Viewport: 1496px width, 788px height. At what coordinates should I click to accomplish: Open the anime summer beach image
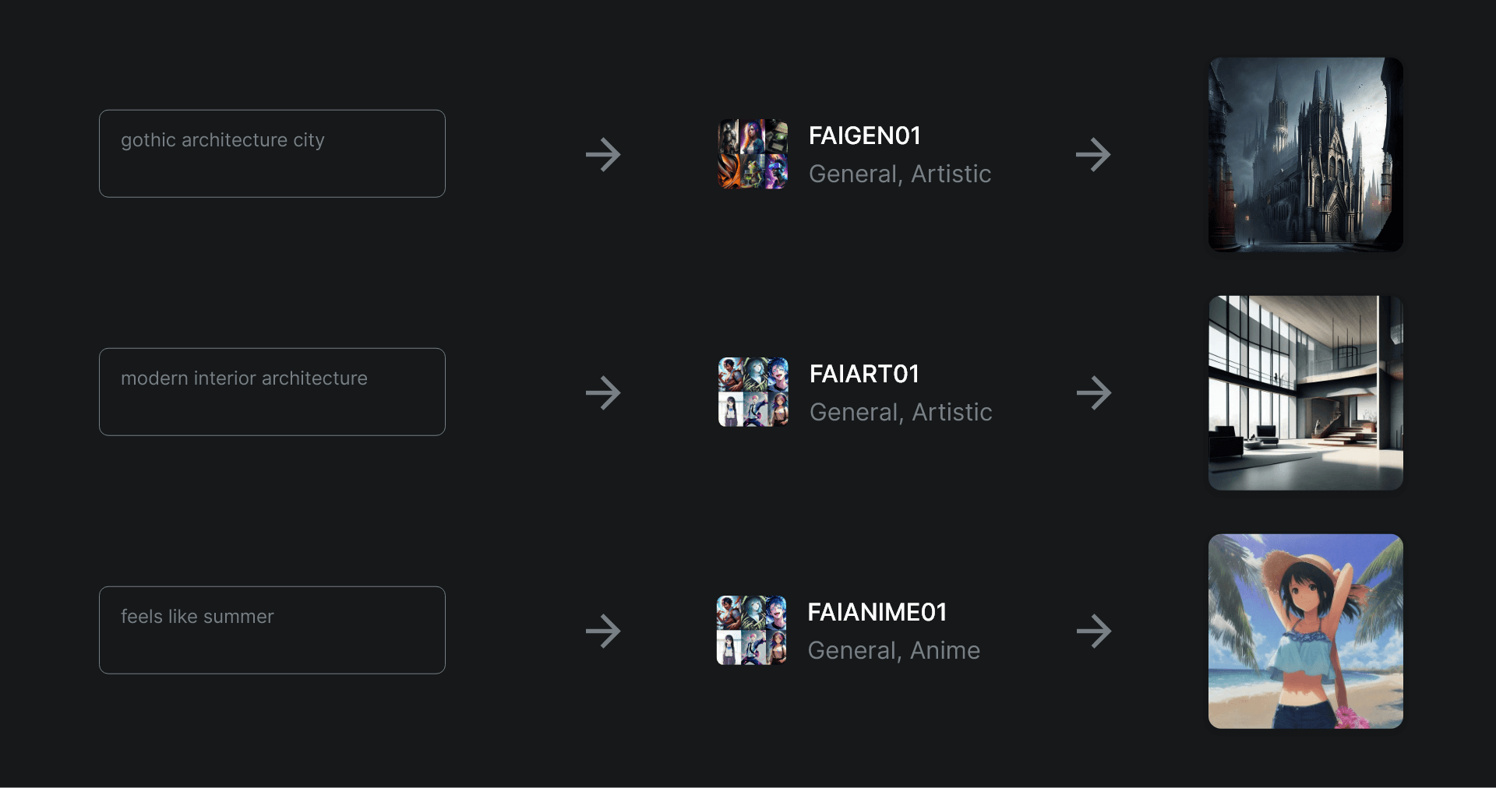tap(1305, 631)
